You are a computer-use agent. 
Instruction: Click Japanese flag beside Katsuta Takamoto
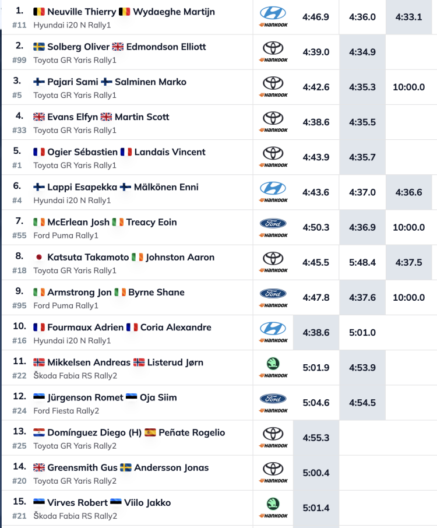pos(39,257)
